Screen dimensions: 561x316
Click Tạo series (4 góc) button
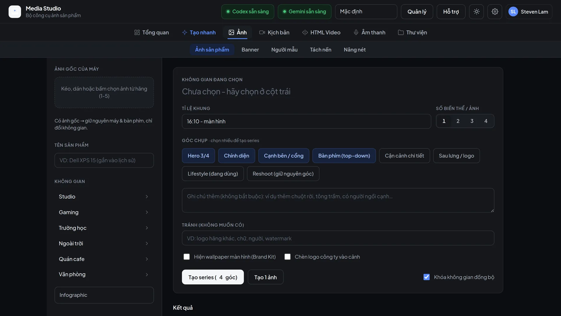[213, 277]
